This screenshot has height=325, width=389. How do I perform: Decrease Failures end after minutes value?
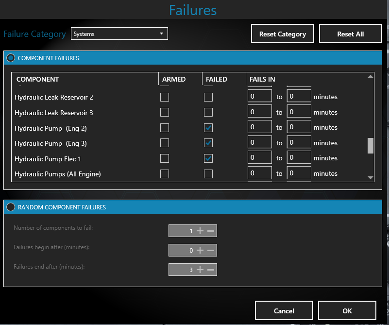[x=210, y=270]
